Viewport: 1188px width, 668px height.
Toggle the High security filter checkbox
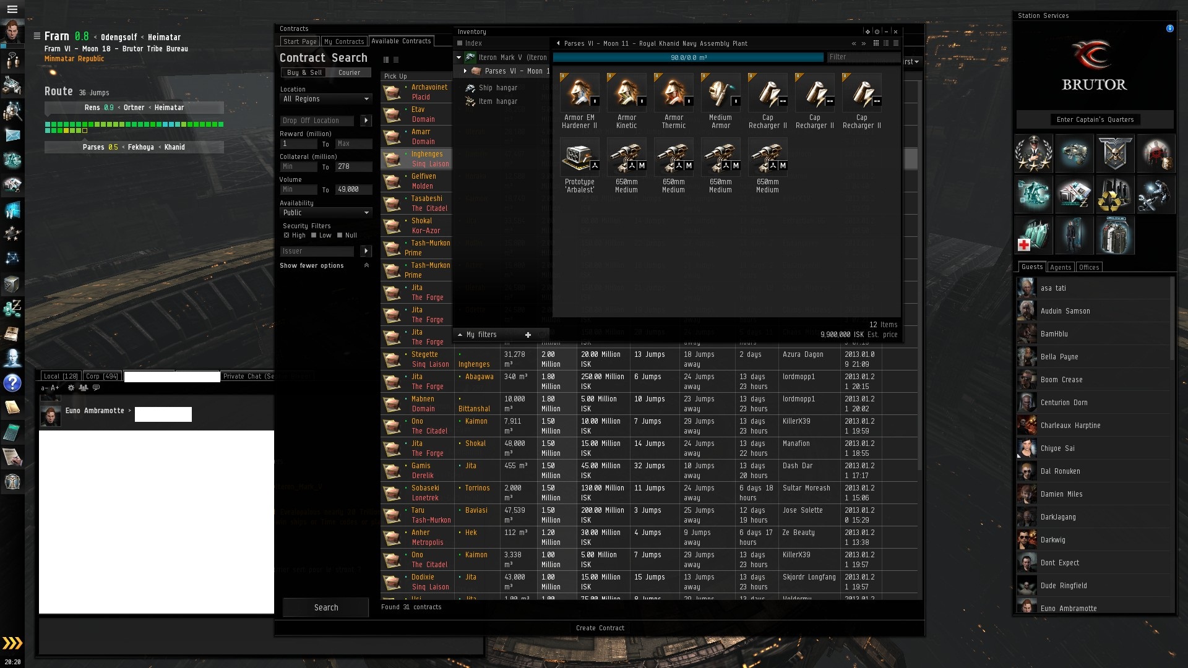[x=286, y=235]
